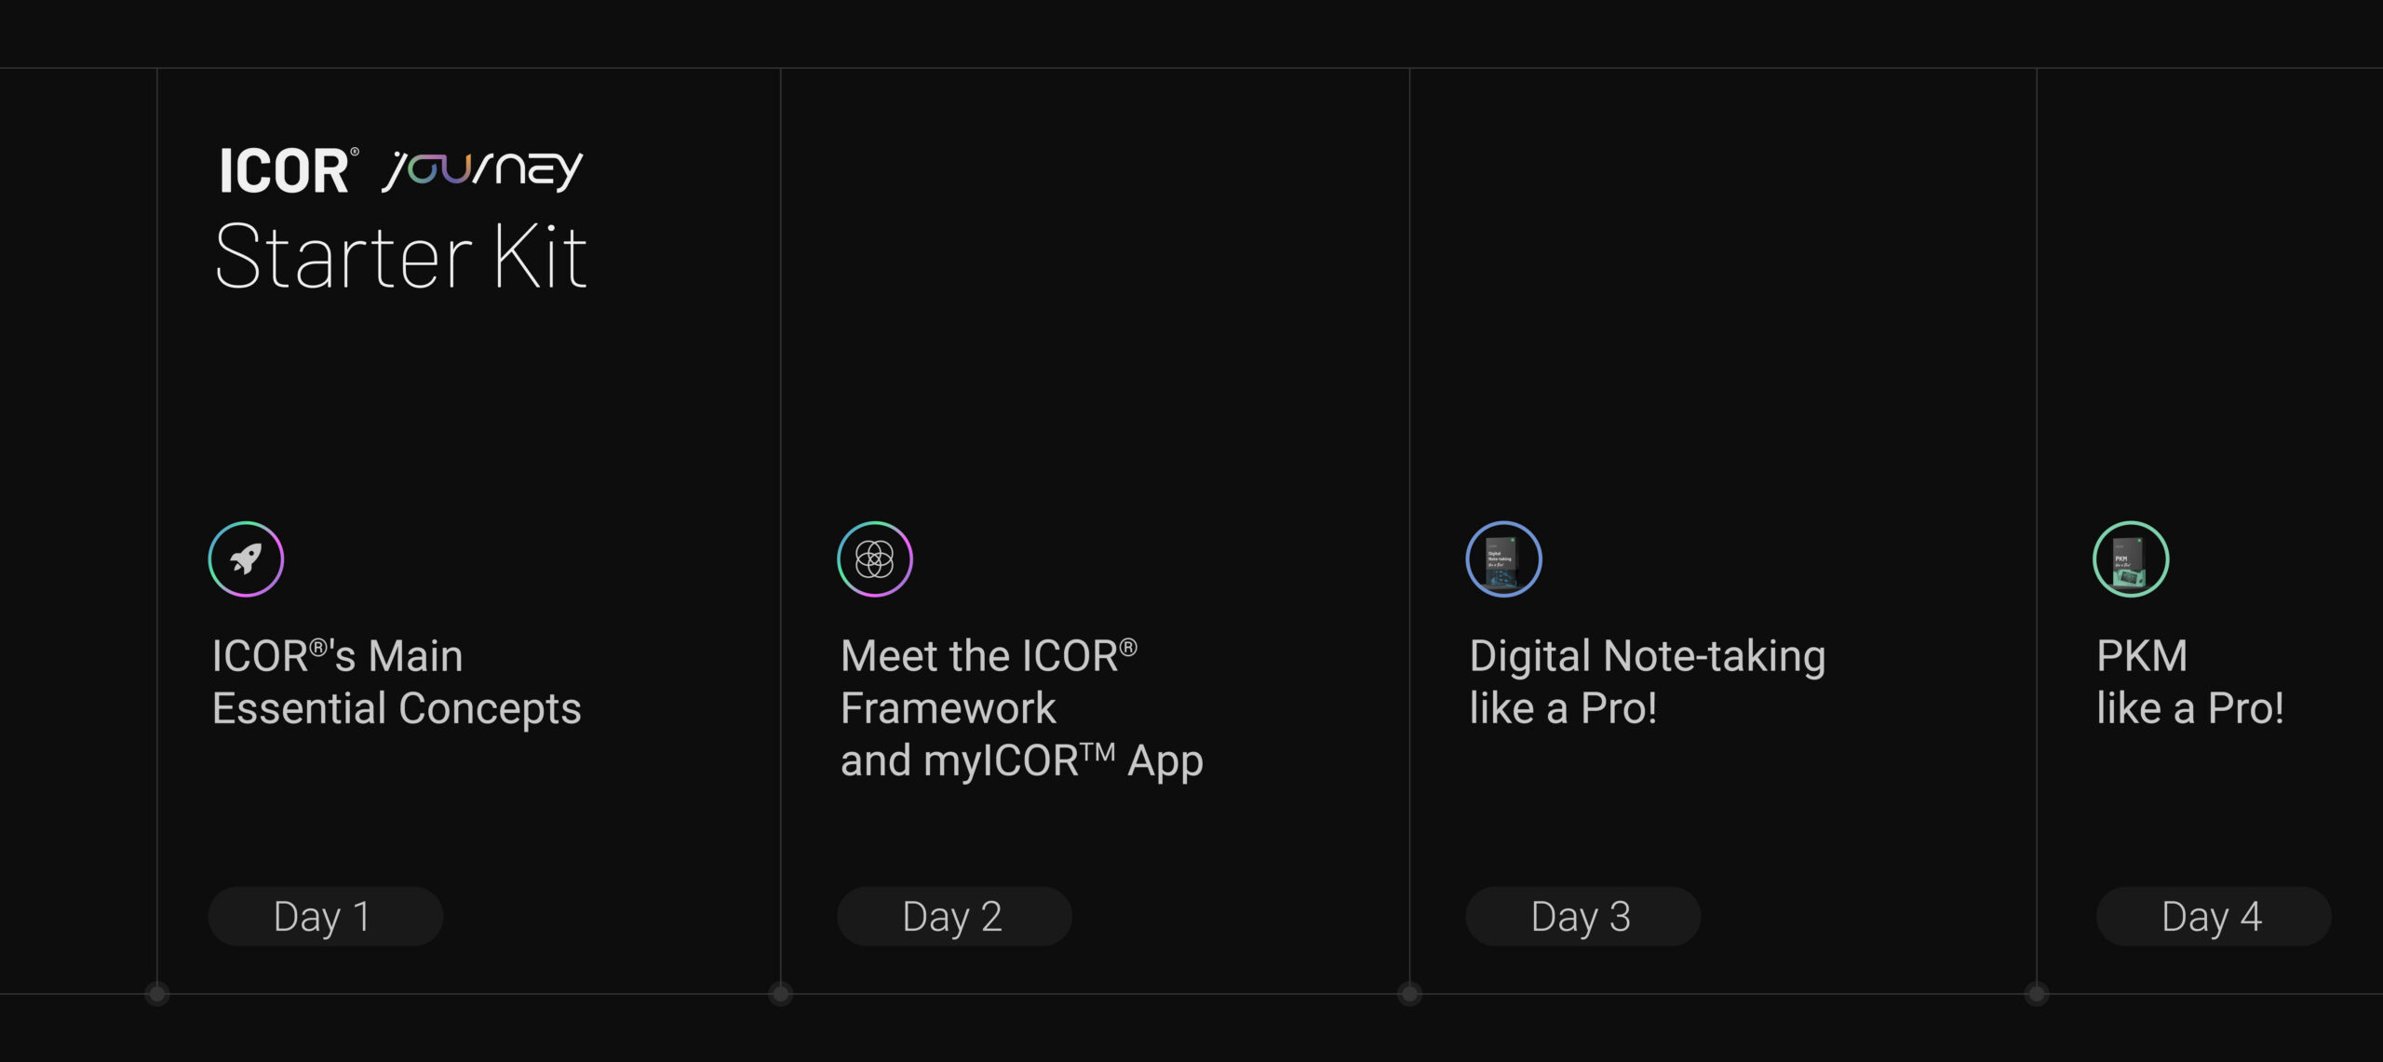Select the Day 2 pill button

click(954, 917)
